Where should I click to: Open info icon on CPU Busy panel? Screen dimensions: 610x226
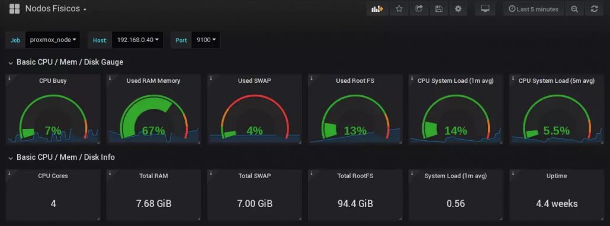(9, 79)
